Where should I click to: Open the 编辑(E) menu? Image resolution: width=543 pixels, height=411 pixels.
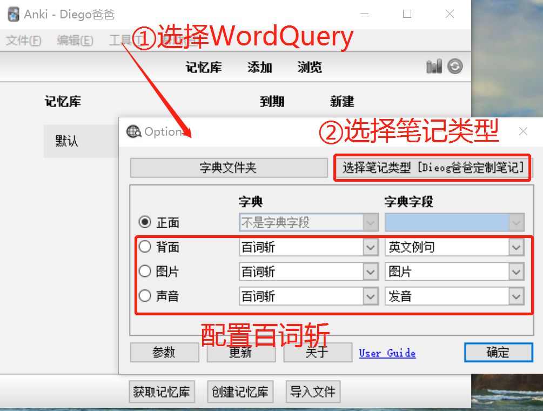click(75, 41)
